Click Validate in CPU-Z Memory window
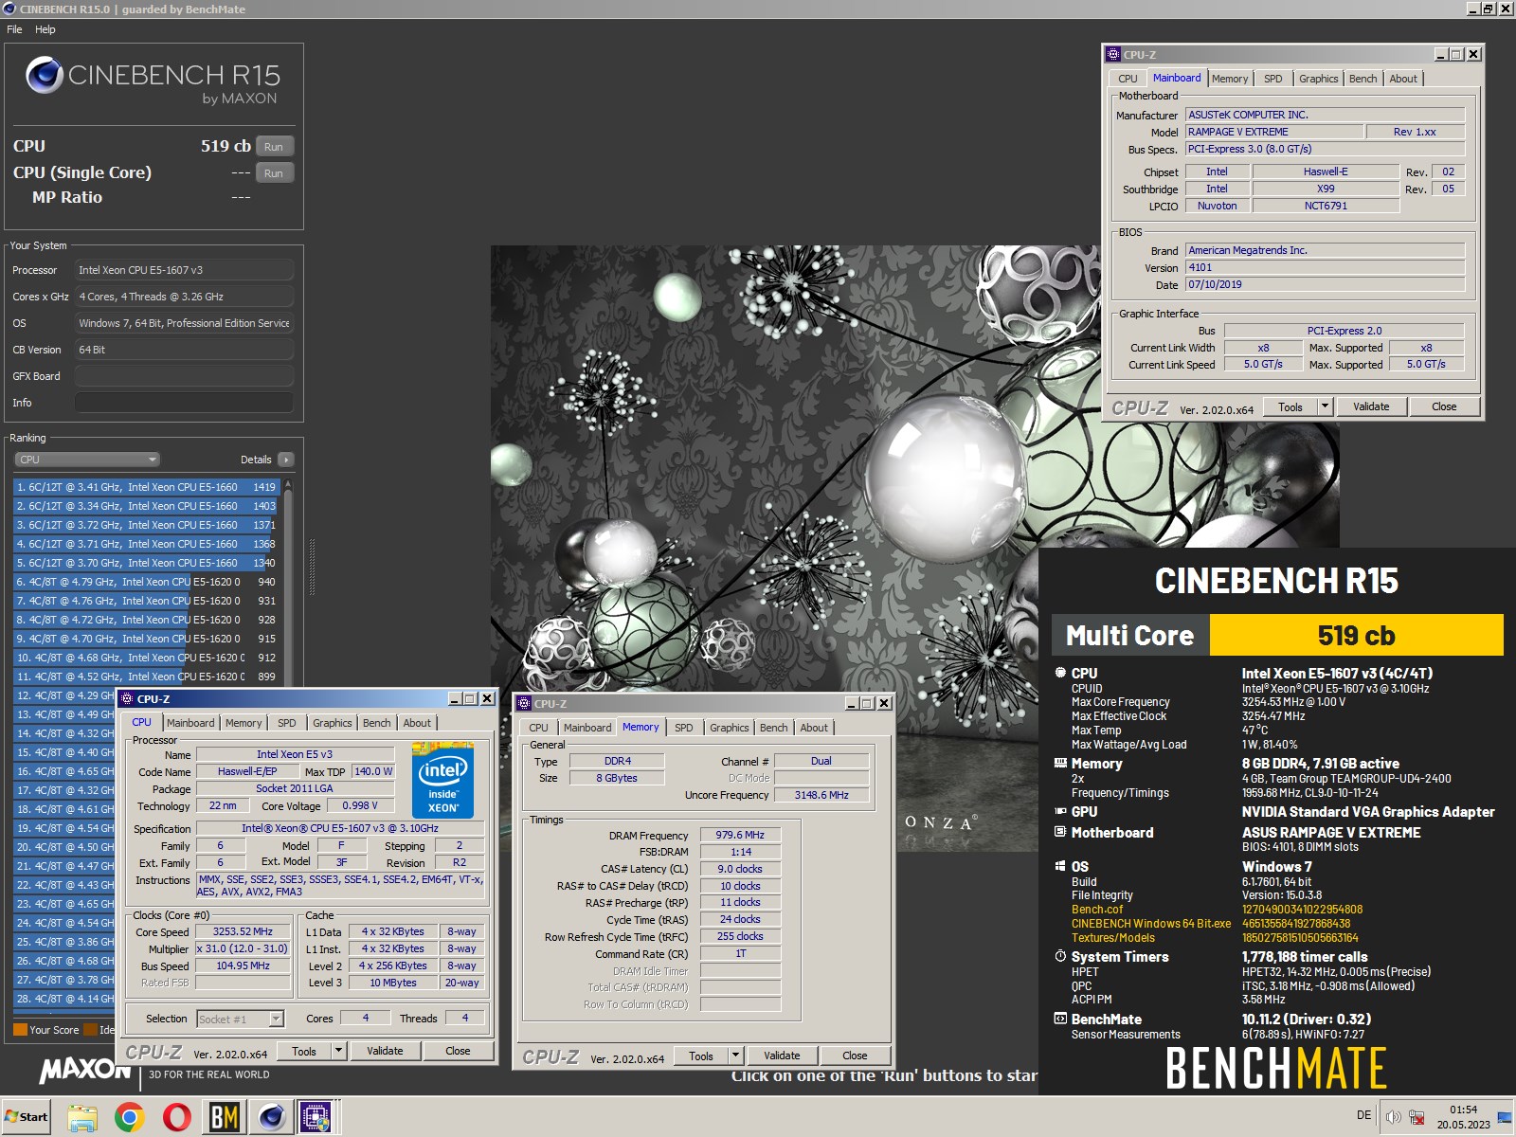Image resolution: width=1516 pixels, height=1137 pixels. tap(782, 1056)
